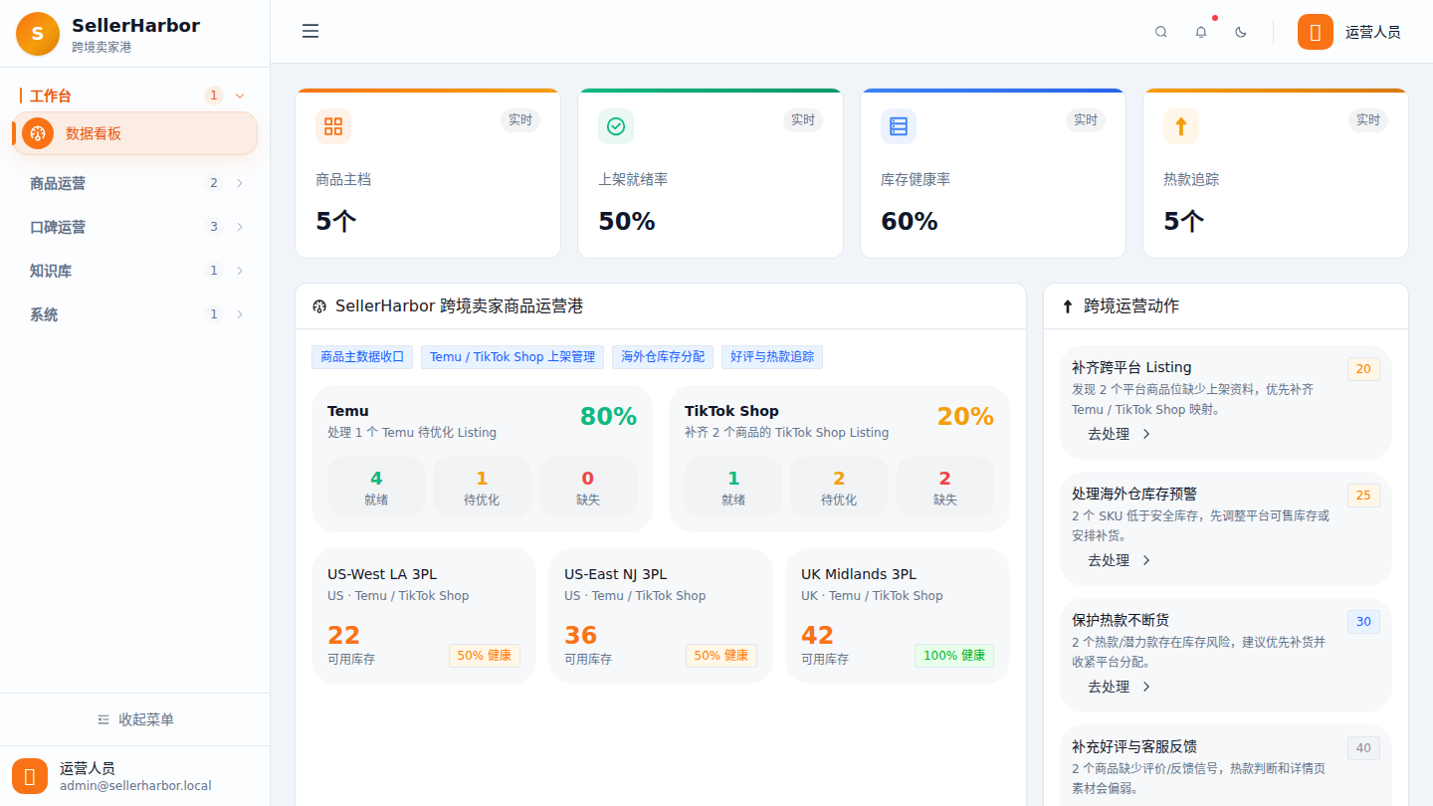This screenshot has width=1433, height=806.
Task: Click the Temu / TikTok Shop 上架管理 tag
Action: click(x=512, y=357)
